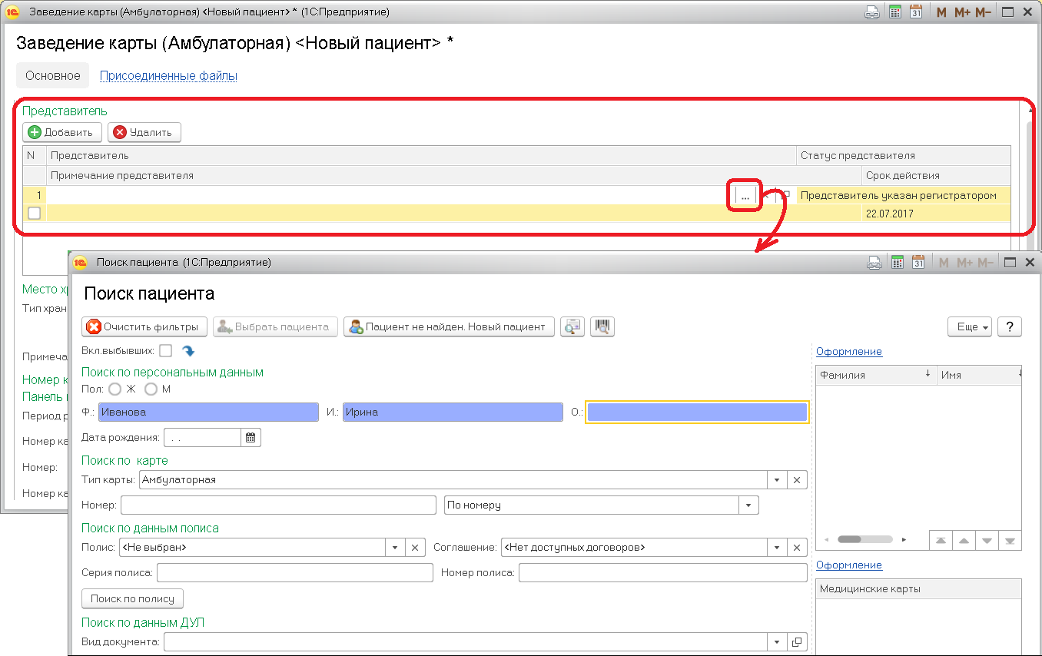Click the barcode scan search icon
Image resolution: width=1042 pixels, height=656 pixels.
(602, 326)
